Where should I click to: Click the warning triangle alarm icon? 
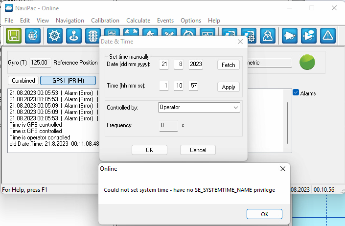[328, 36]
